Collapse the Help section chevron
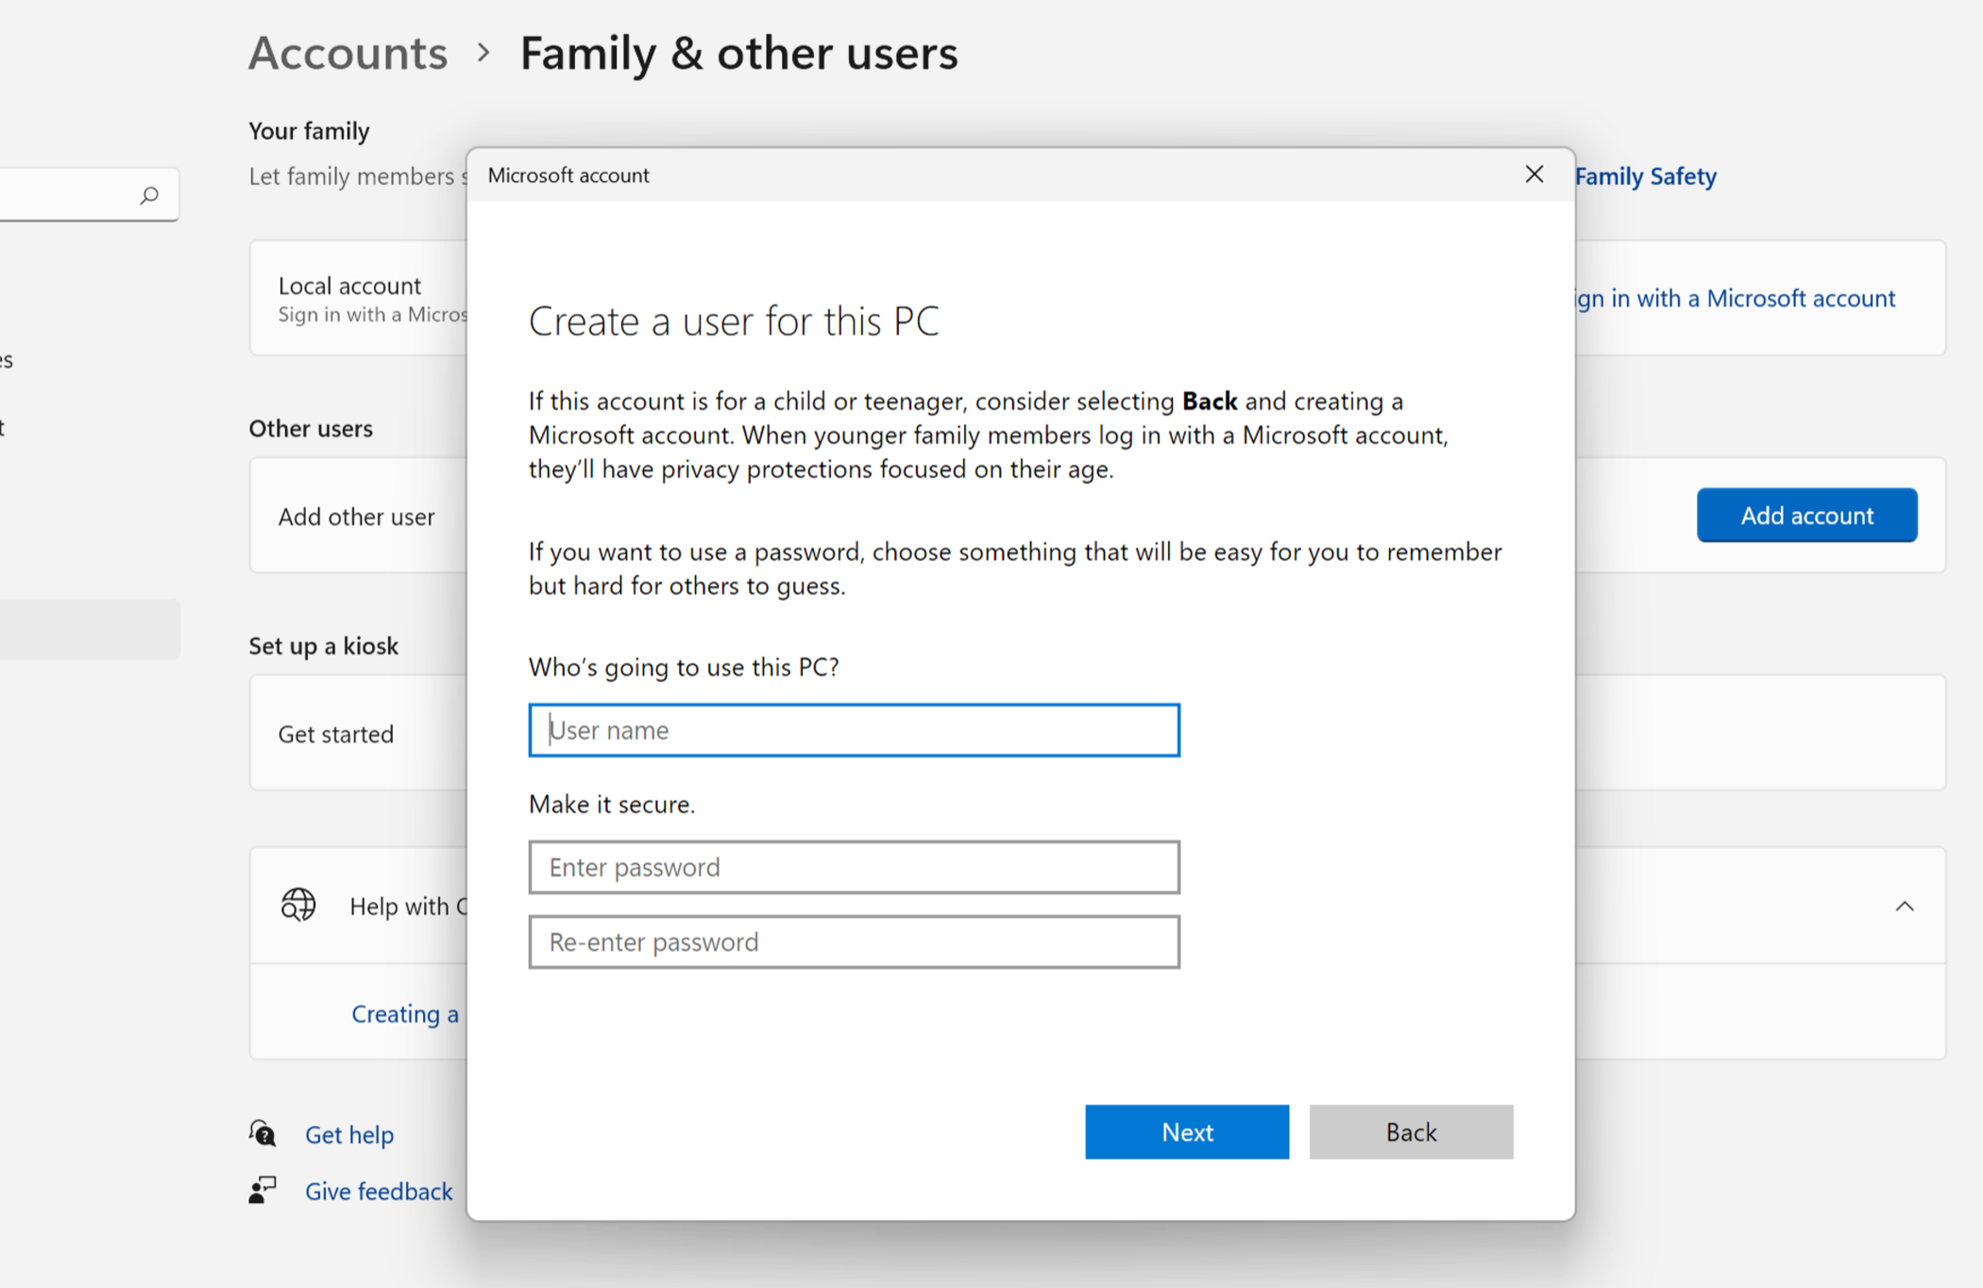The height and width of the screenshot is (1288, 1983). [x=1904, y=907]
